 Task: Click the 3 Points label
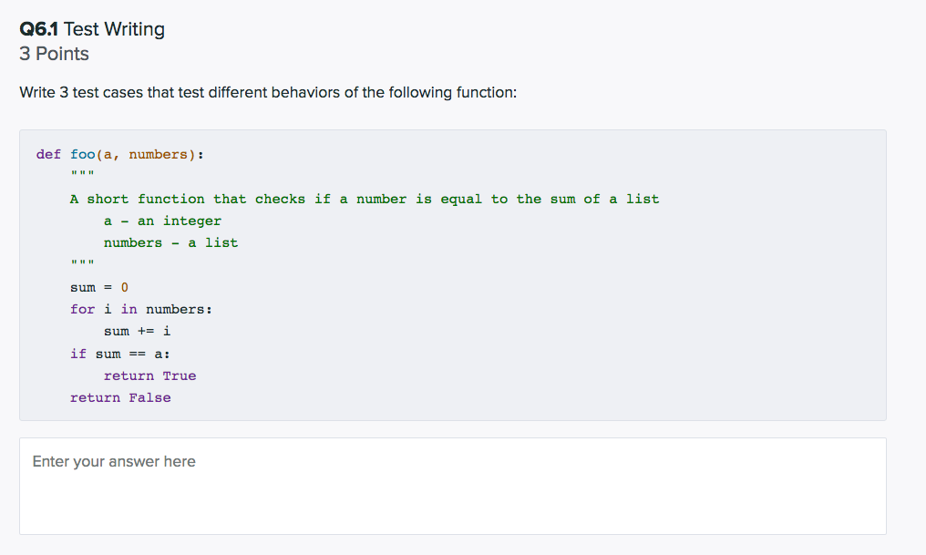click(x=55, y=54)
